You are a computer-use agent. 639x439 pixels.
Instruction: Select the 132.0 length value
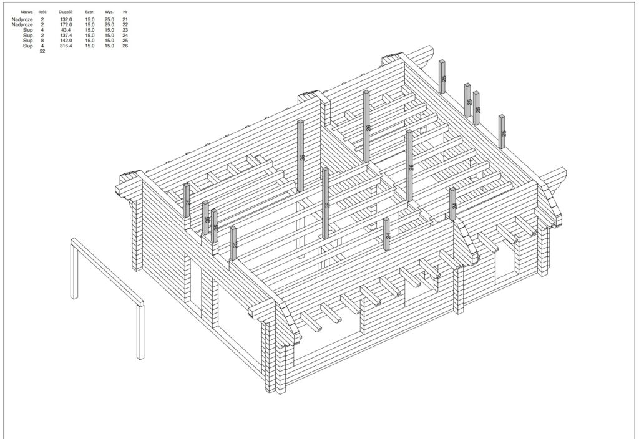click(x=66, y=20)
